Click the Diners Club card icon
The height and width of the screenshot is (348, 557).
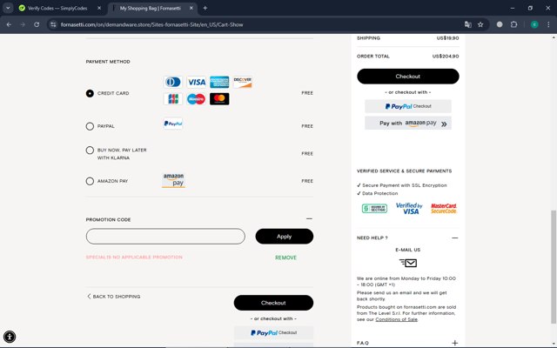[x=173, y=82]
